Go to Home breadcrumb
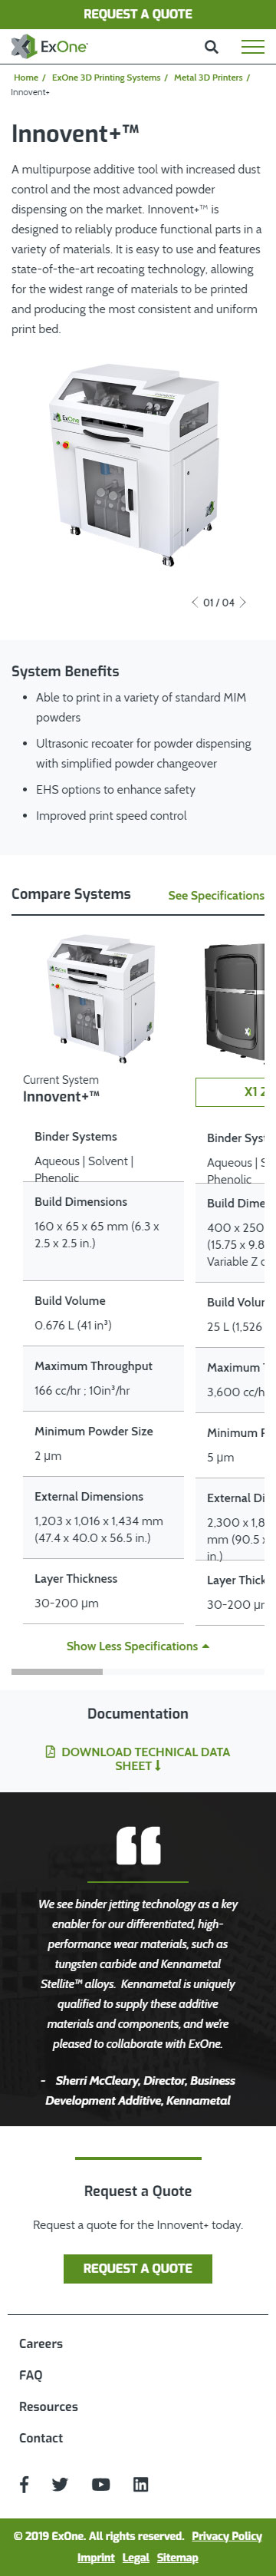 26,77
